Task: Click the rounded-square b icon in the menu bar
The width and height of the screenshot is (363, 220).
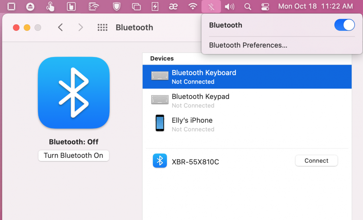Action: pyautogui.click(x=71, y=7)
